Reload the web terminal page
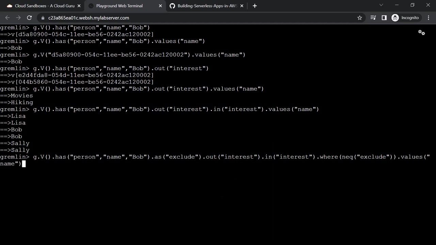 [29, 18]
